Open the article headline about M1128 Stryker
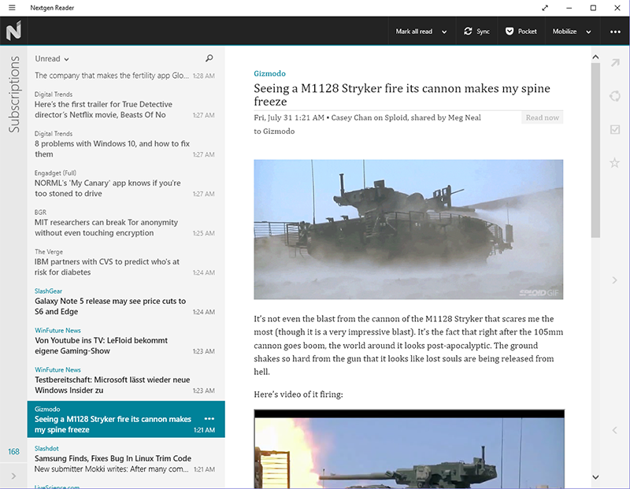Screen dimensions: 630x489 402,95
